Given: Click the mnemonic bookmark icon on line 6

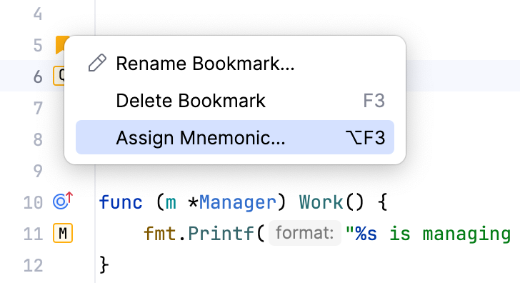Looking at the screenshot, I should coord(59,76).
